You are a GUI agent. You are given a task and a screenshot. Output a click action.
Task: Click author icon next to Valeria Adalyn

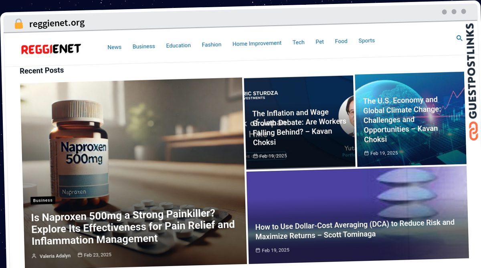pyautogui.click(x=34, y=256)
